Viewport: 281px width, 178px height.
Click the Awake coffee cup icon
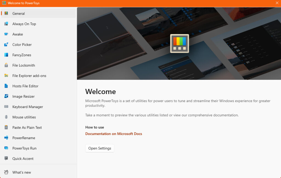(6, 34)
